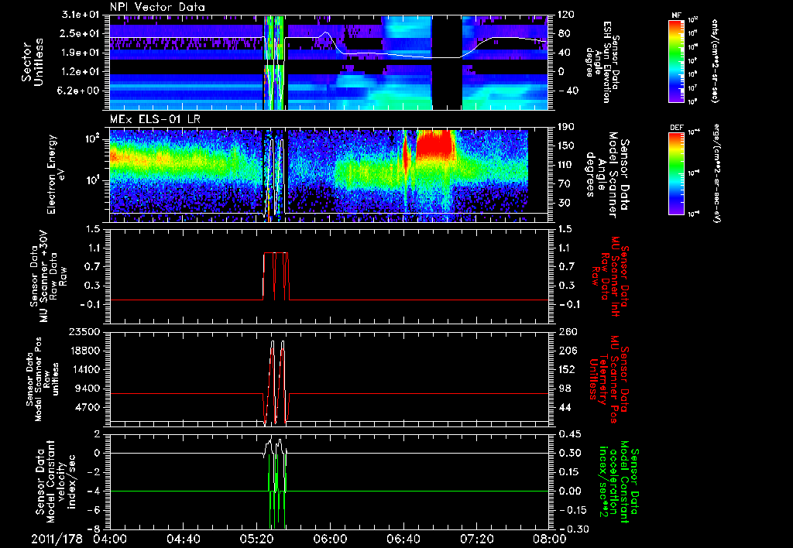This screenshot has width=793, height=548.
Task: Click the red MU Scanner Pos Telemetry title
Action: tap(609, 379)
